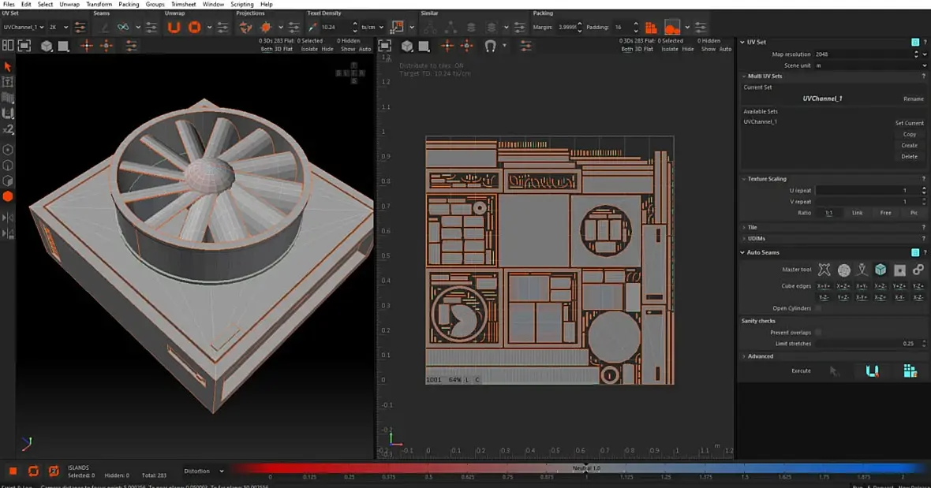Click the orange Unwrap U icon

174,28
